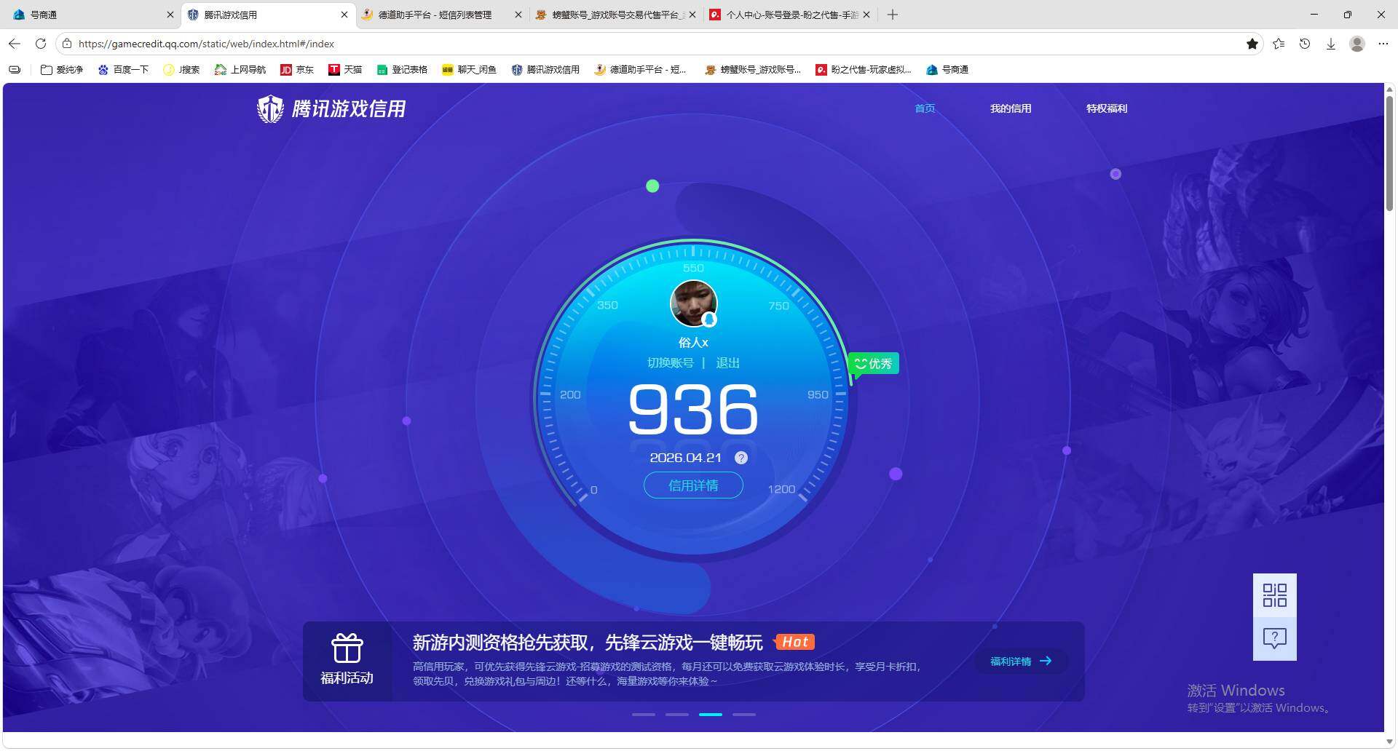Click the question mark beside 2026.04.21
Viewport: 1398px width, 751px height.
click(741, 458)
